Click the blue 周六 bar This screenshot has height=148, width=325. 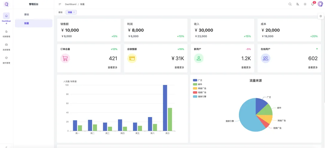[150, 124]
